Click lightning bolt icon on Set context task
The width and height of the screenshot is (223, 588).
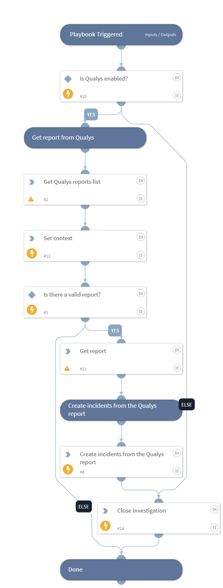coord(32,253)
